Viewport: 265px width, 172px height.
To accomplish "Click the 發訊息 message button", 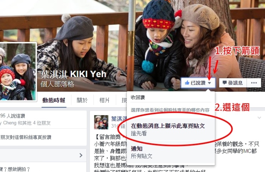I will point(233,83).
